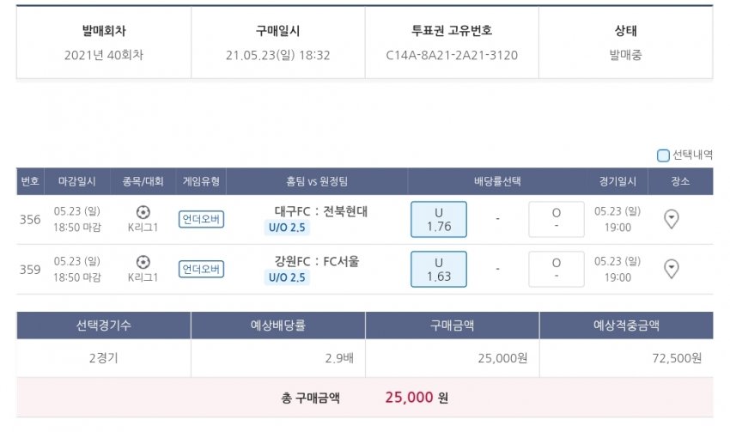Click 대구FC : 전북현대 match title
The image size is (730, 432).
point(321,211)
